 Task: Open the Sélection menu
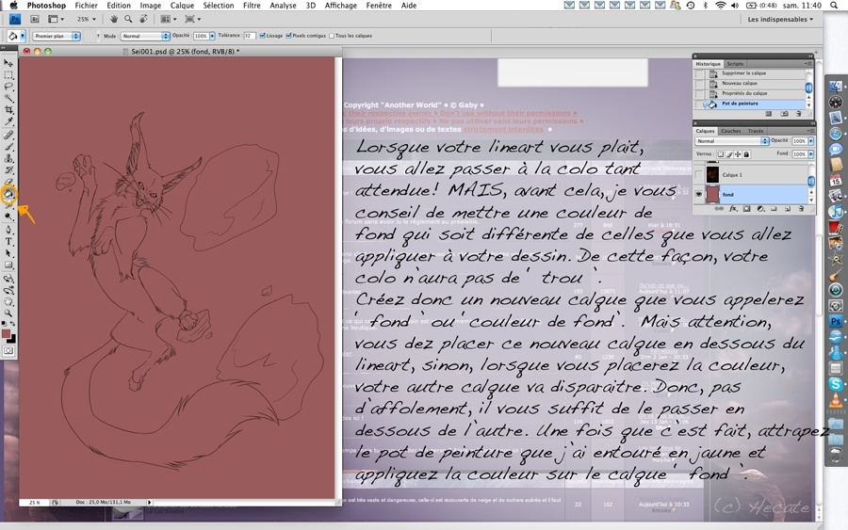tap(219, 6)
